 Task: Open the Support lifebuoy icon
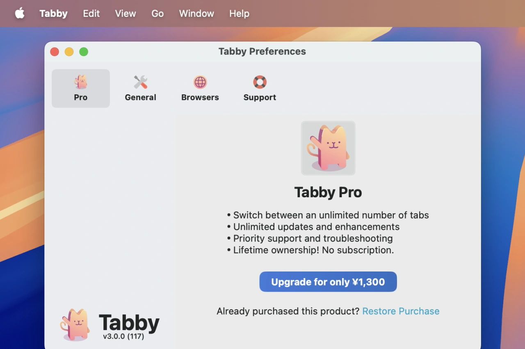(260, 82)
